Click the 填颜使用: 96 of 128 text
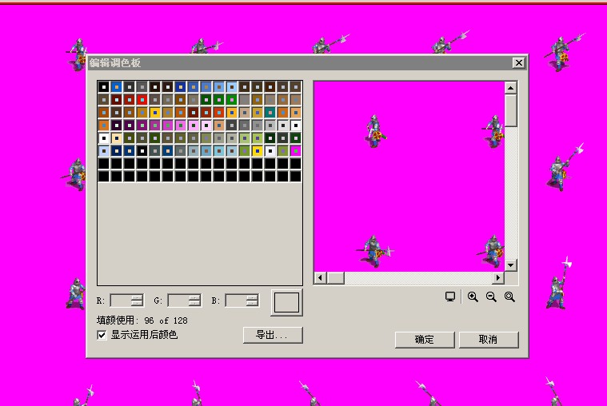The image size is (607, 406). [x=142, y=320]
